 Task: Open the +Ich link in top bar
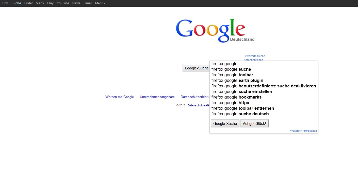(5, 3)
